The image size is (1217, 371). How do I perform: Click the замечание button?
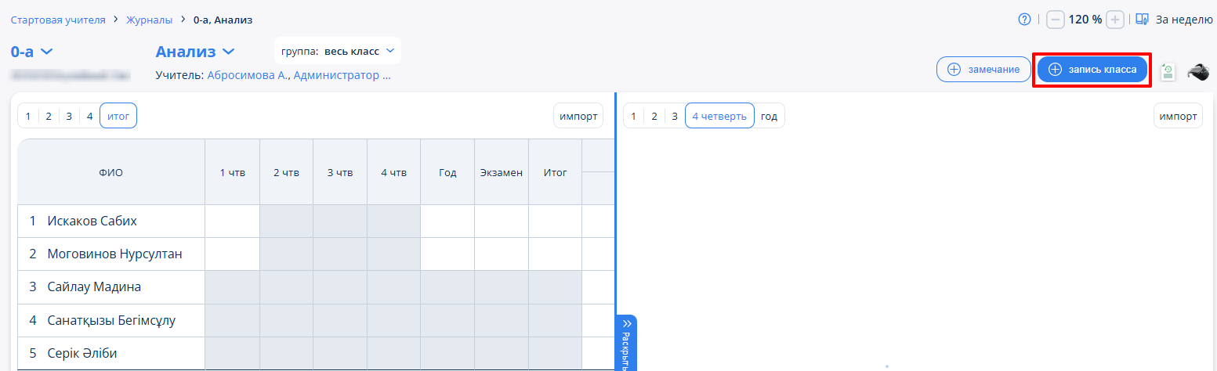coord(982,69)
